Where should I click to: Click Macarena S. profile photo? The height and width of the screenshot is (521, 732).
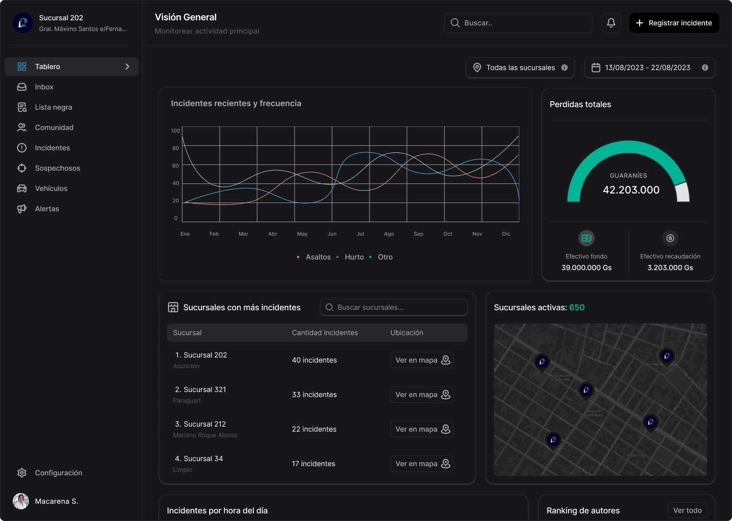[21, 501]
